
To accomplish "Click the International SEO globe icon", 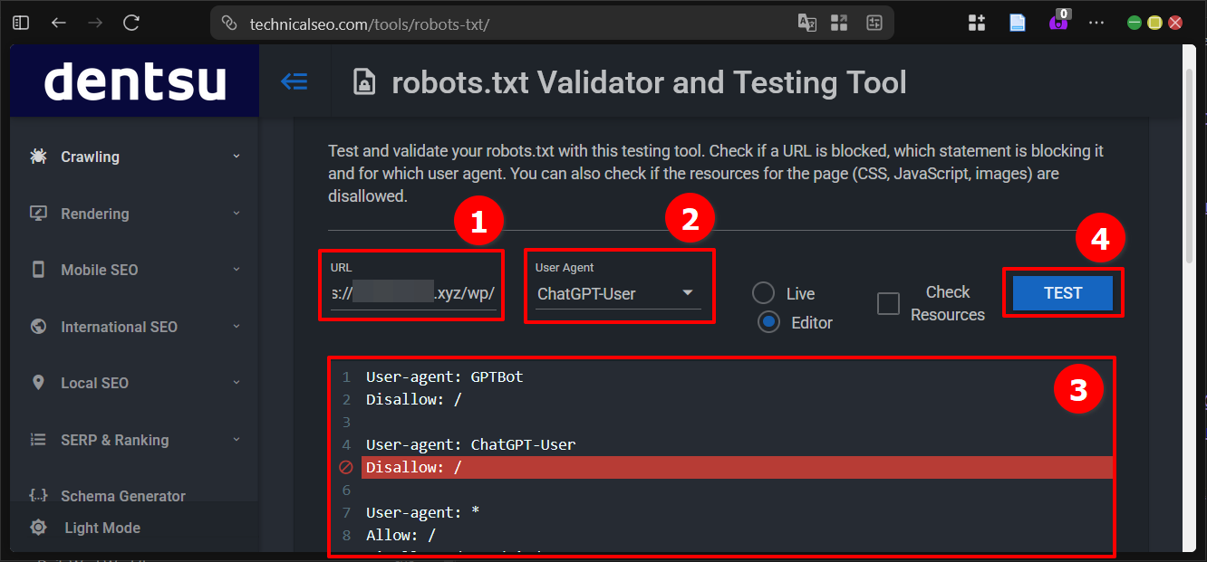I will tap(37, 326).
